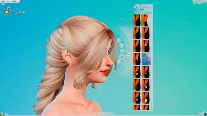
Task: Select the swatch-open earring with blue panel
Action: [x=147, y=59]
